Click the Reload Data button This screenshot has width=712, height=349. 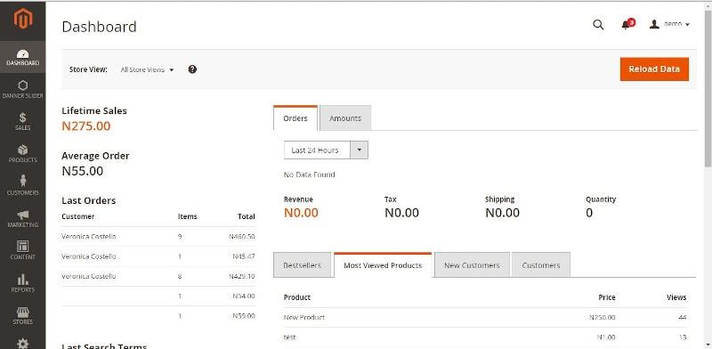click(x=654, y=69)
